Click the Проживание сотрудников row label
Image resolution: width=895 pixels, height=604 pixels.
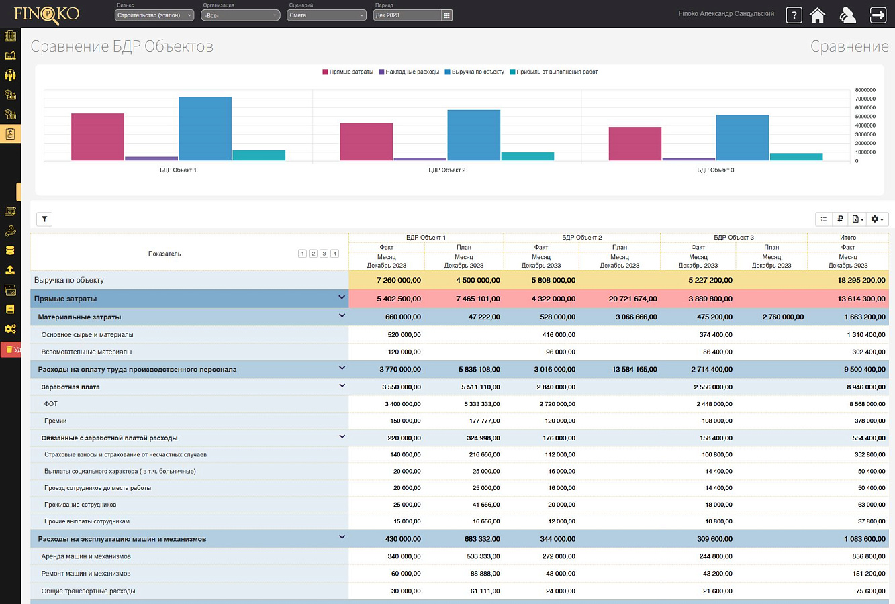(x=81, y=505)
